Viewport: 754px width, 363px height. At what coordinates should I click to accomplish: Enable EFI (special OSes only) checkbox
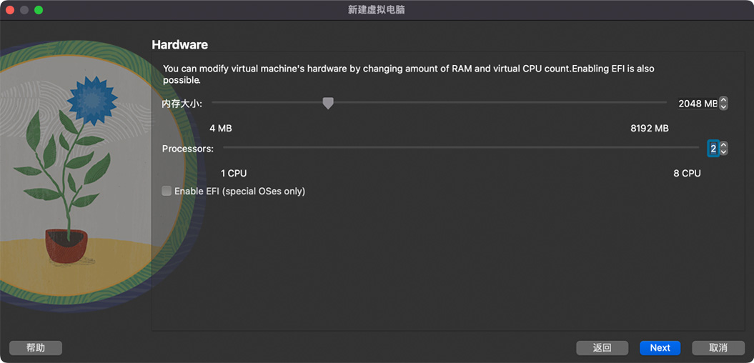(167, 192)
